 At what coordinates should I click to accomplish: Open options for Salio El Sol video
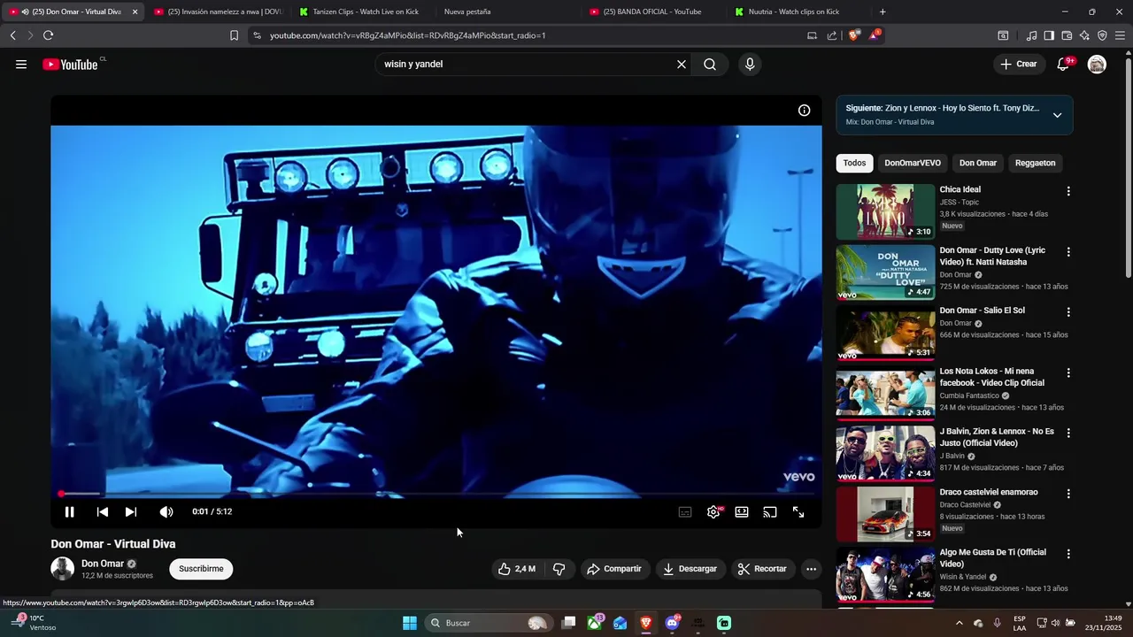pyautogui.click(x=1068, y=312)
